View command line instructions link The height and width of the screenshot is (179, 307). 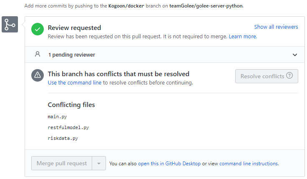click(249, 164)
